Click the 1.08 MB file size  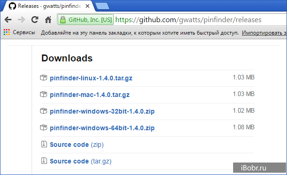244,127
